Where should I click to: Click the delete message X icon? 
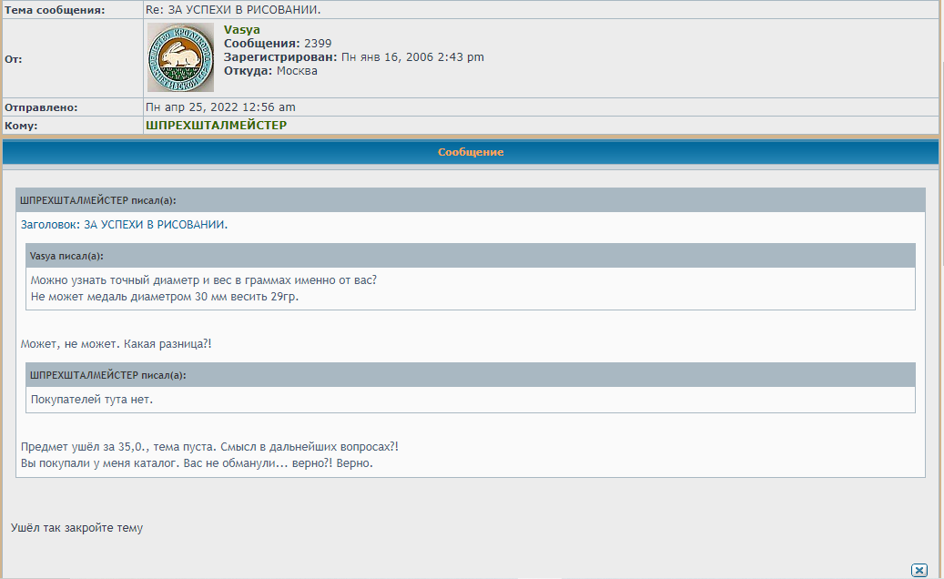click(919, 570)
